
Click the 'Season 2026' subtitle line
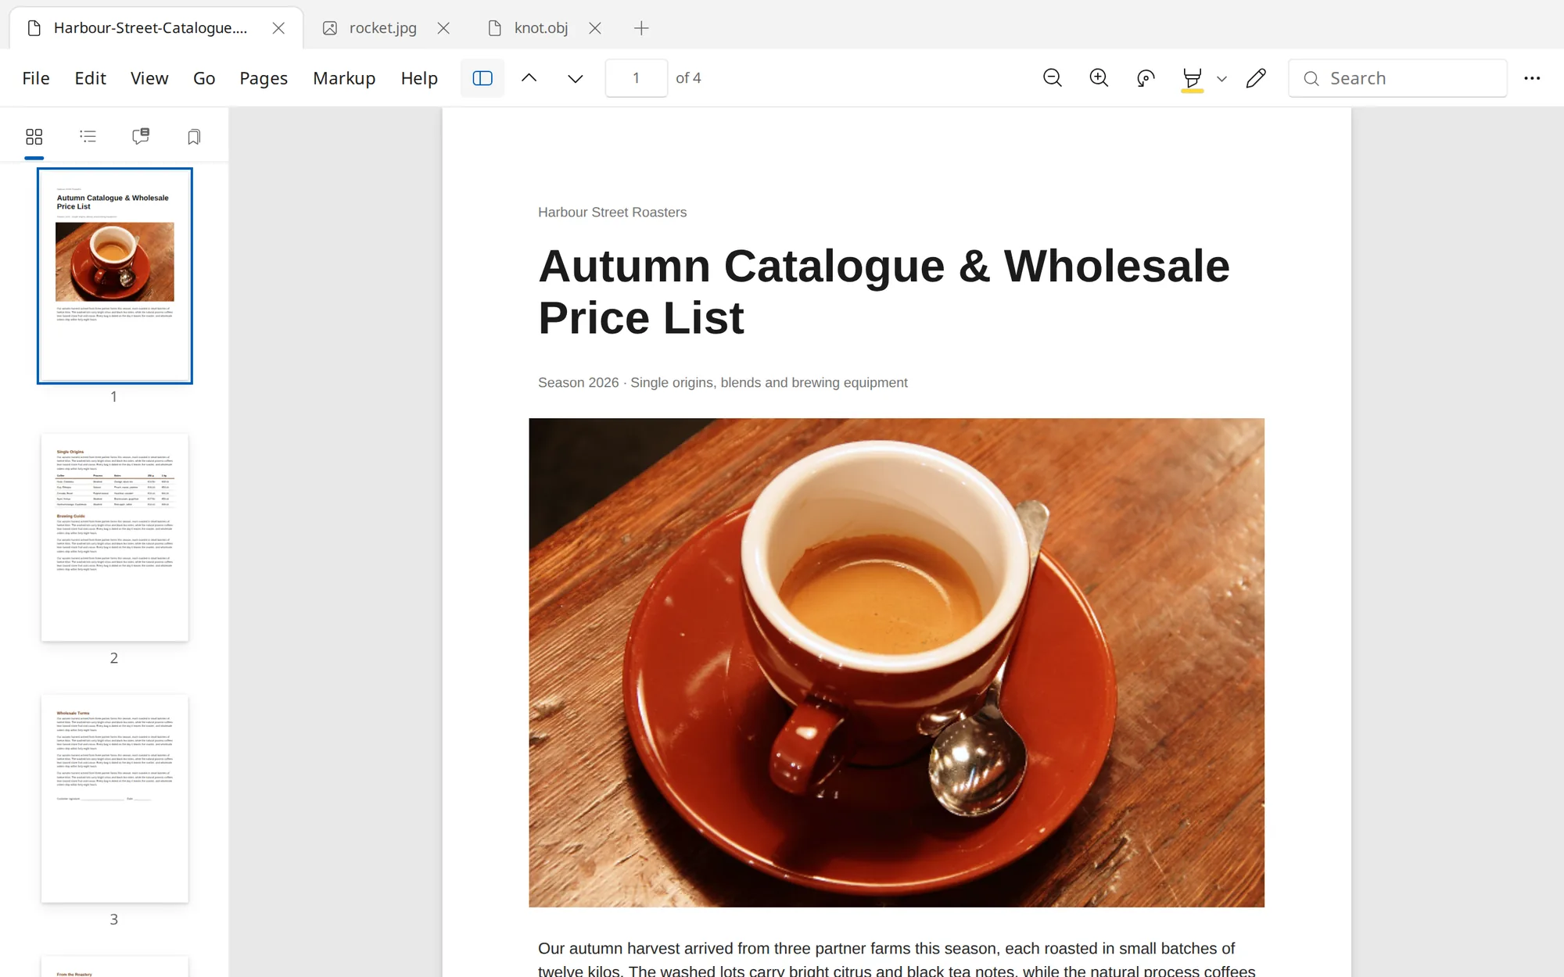(x=723, y=383)
